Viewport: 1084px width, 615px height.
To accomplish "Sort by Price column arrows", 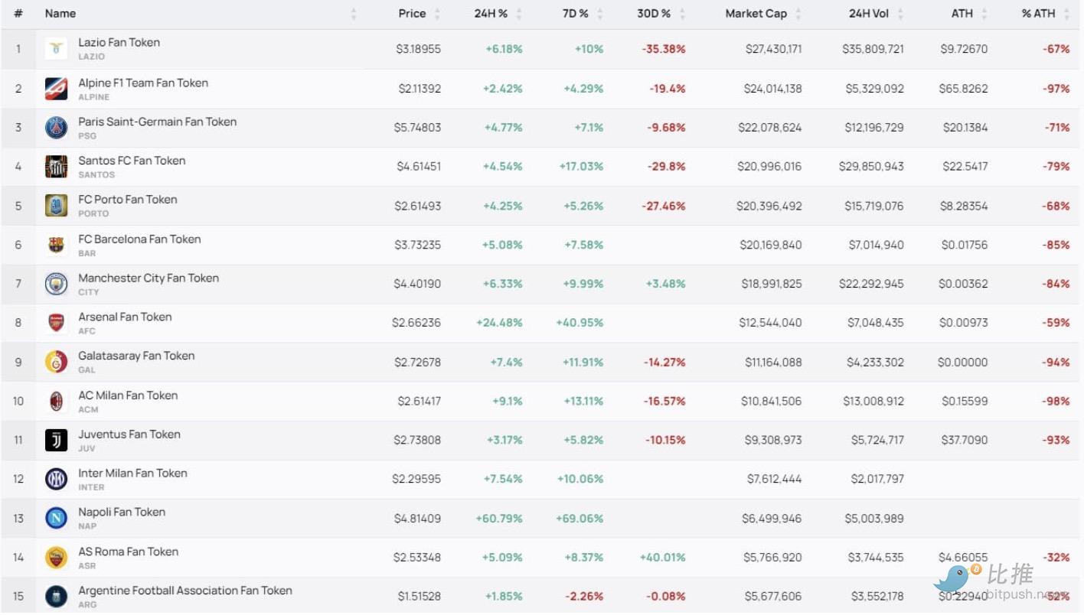I will coord(437,14).
